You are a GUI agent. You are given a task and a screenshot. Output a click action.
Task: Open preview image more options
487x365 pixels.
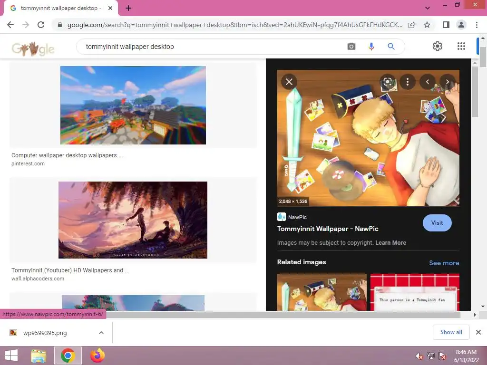(x=408, y=82)
